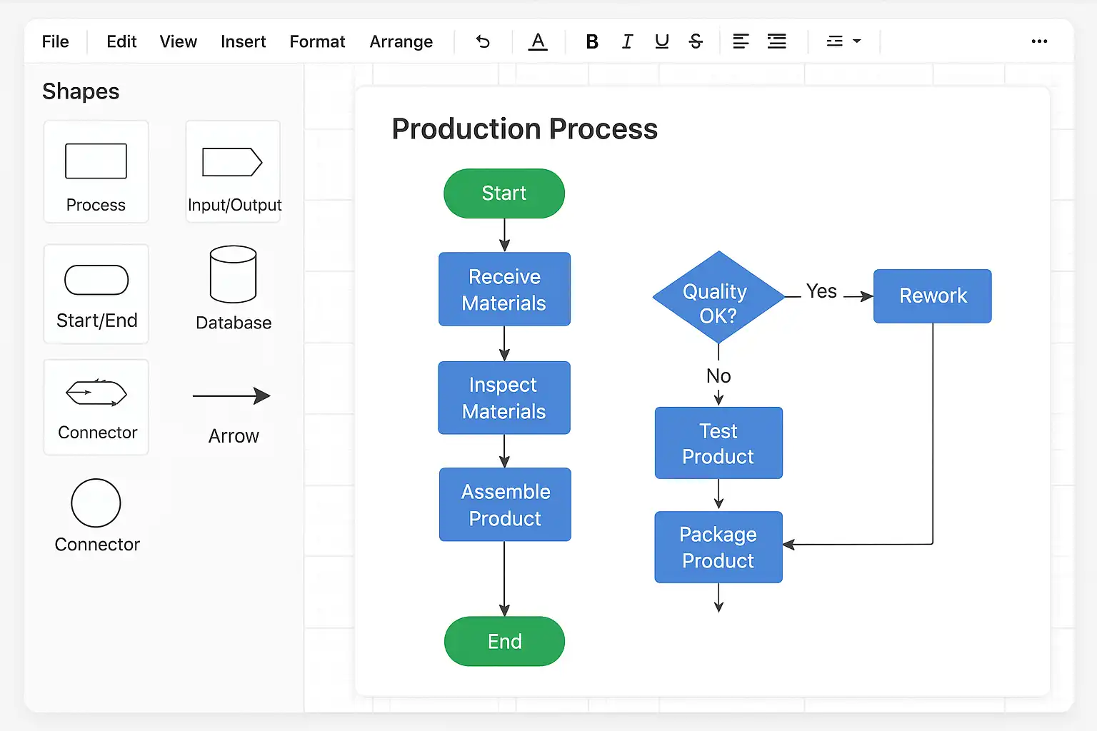Align text to the left
This screenshot has height=731, width=1097.
coord(741,42)
